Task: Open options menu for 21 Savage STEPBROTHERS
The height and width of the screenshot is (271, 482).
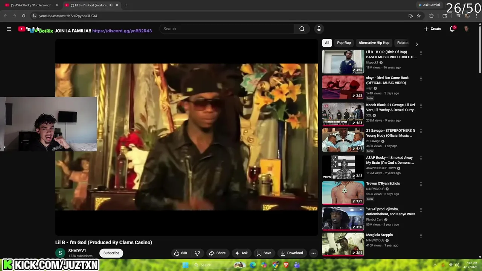Action: coord(421,131)
